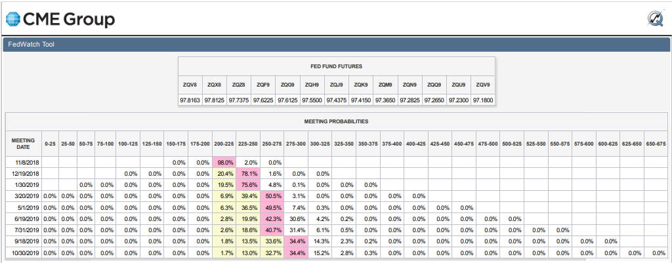This screenshot has height=263, width=672.
Task: Click the ZQZ8 price 97.7375
Action: pyautogui.click(x=239, y=100)
